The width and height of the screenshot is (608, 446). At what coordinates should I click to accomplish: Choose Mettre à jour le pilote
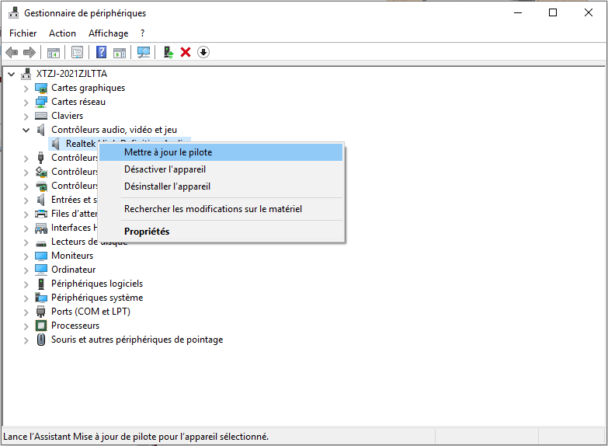pos(221,152)
